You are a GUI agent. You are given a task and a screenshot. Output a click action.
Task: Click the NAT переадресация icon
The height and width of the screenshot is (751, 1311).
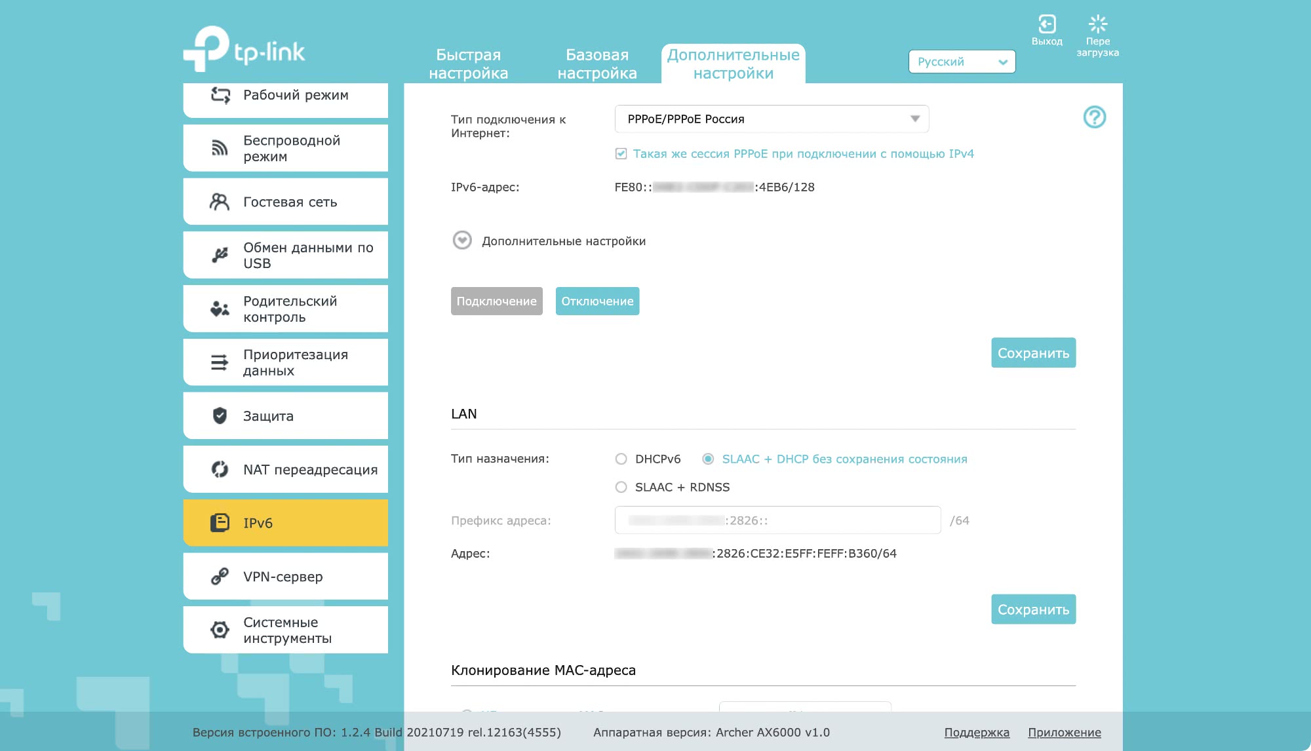tap(220, 469)
